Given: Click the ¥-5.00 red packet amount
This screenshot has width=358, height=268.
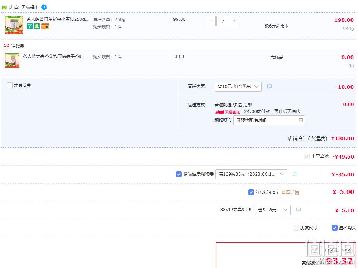Looking at the screenshot, I should pyautogui.click(x=343, y=192).
